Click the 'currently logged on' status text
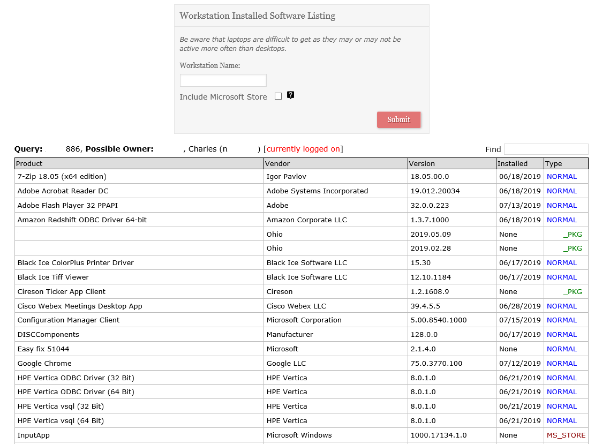602x444 pixels. (x=303, y=149)
